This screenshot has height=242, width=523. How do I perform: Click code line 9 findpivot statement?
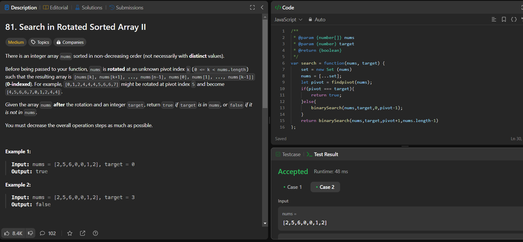(x=336, y=82)
